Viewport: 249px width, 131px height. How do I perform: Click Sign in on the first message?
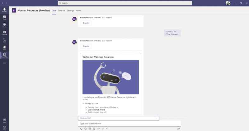pos(86,23)
